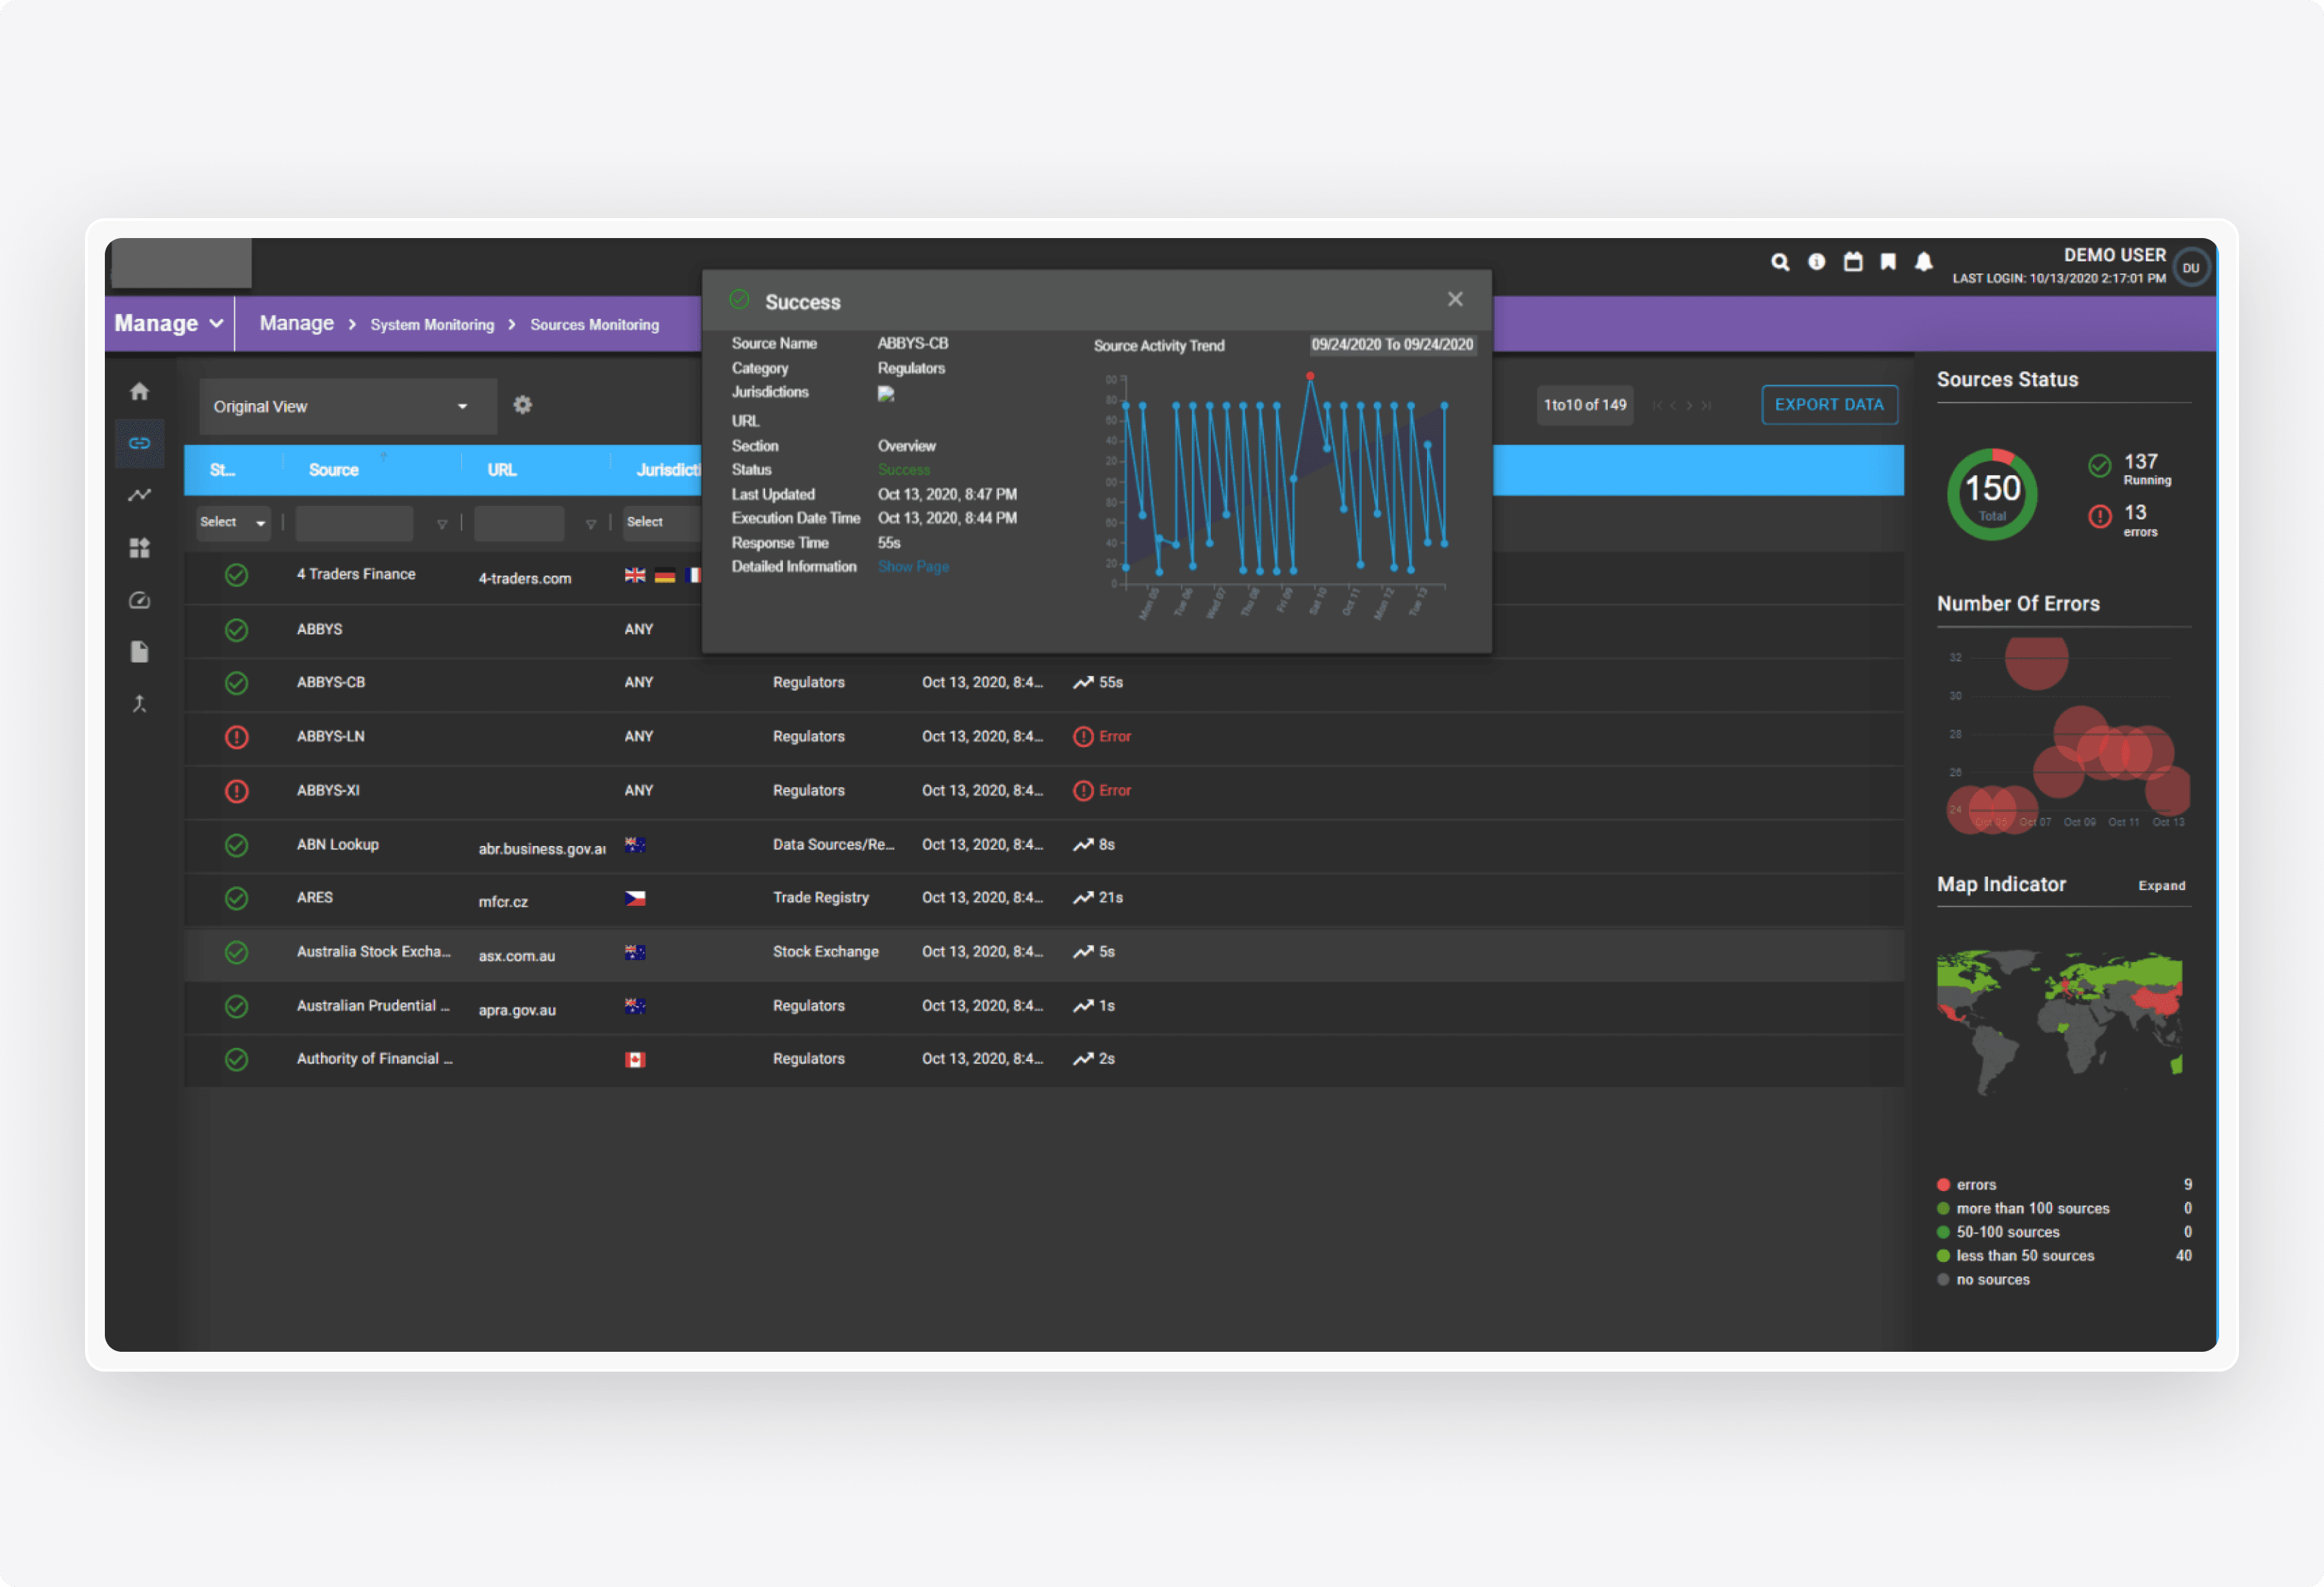Click the red peak point on trend chart
This screenshot has width=2324, height=1587.
point(1309,376)
